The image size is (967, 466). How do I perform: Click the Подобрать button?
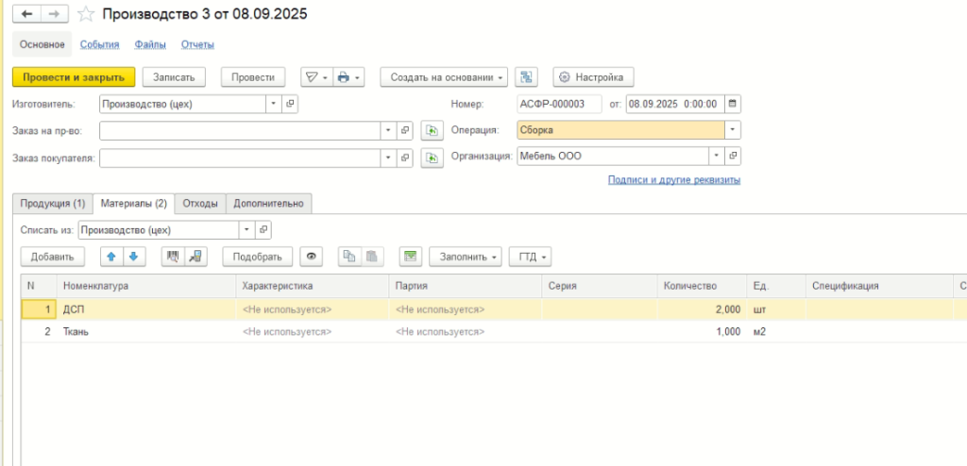click(x=258, y=257)
